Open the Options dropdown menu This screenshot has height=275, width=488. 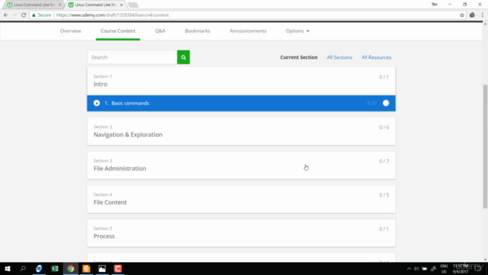[297, 31]
